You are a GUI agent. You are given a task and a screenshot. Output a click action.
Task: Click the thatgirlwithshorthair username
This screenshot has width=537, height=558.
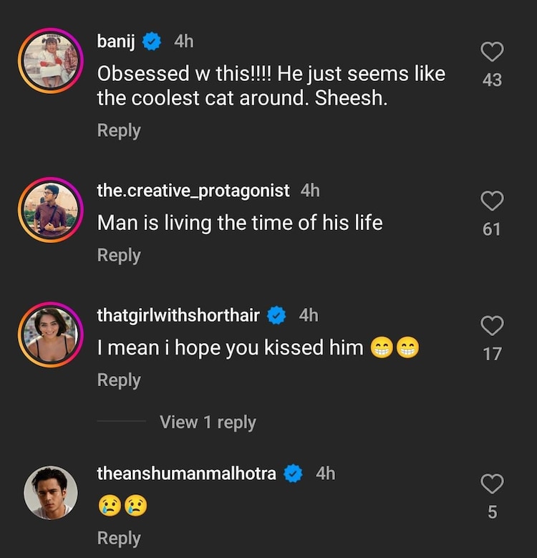178,314
